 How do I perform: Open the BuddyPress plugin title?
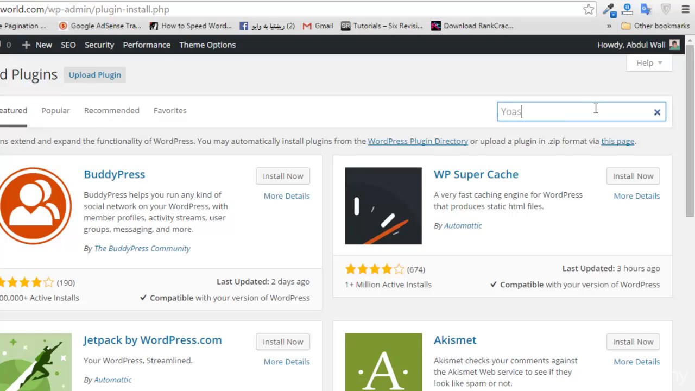[x=114, y=174]
